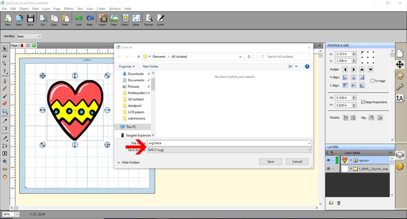Image resolution: width=407 pixels, height=219 pixels.
Task: Hide the <group> layer eye icon
Action: coord(328,160)
